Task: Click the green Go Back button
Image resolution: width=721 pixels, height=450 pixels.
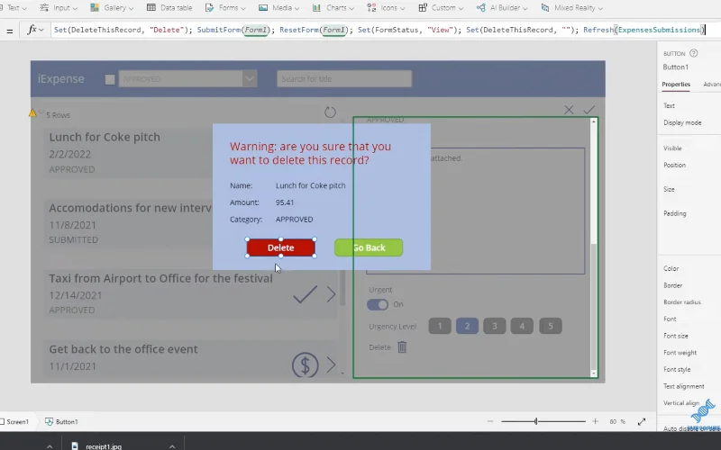Action: point(369,247)
